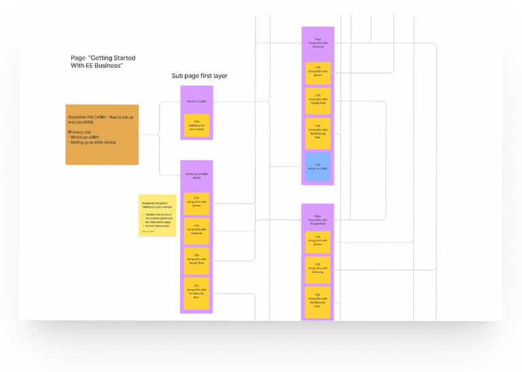
Task: Select the "Setting up an eSIM device" CTA note
Action: point(196,126)
